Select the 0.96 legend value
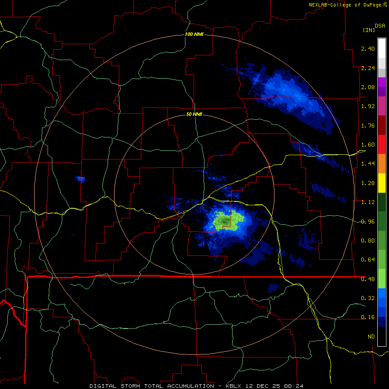The image size is (389, 389). tap(368, 222)
